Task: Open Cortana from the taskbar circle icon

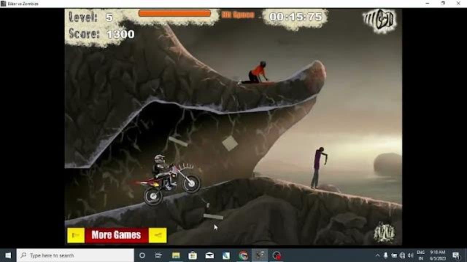Action: pos(142,255)
